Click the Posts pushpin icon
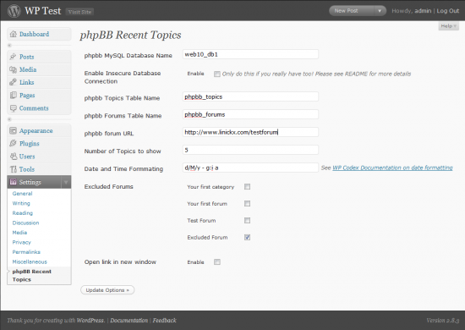 tap(13, 57)
